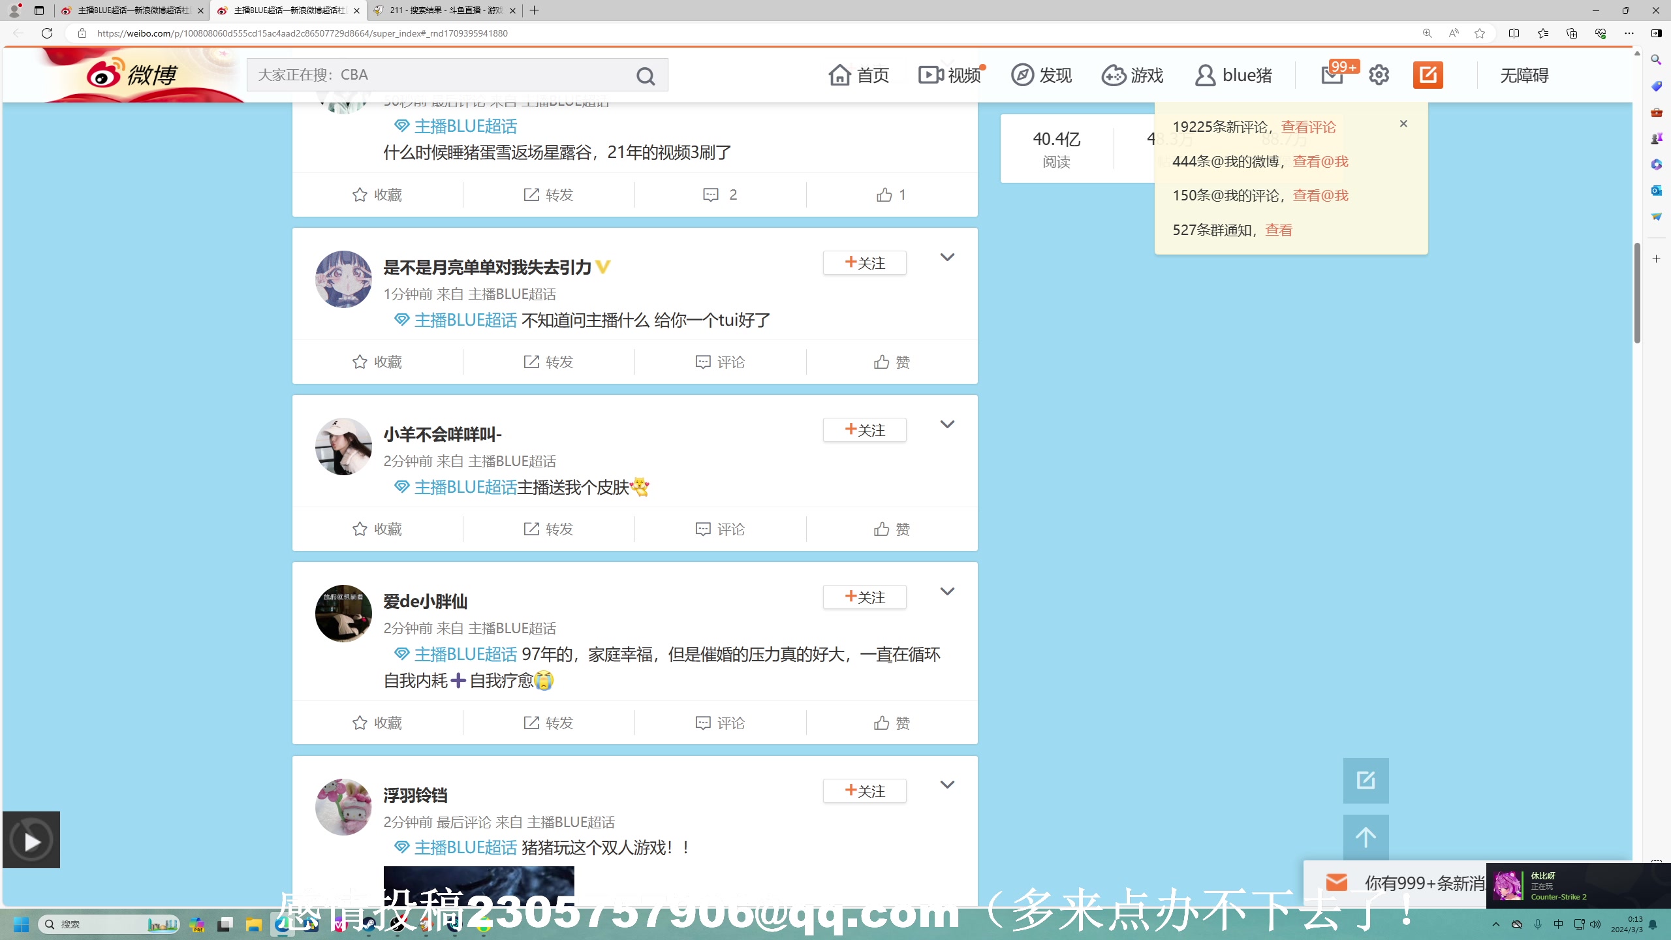
Task: Favorite the 爱de小胖仙 post
Action: point(377,723)
